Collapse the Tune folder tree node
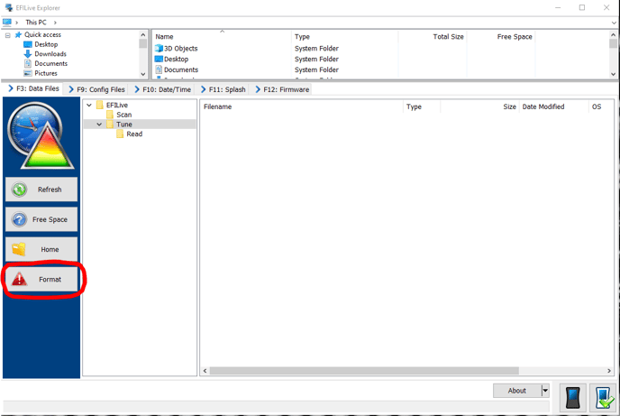Screen dimensions: 620x416 click(99, 125)
